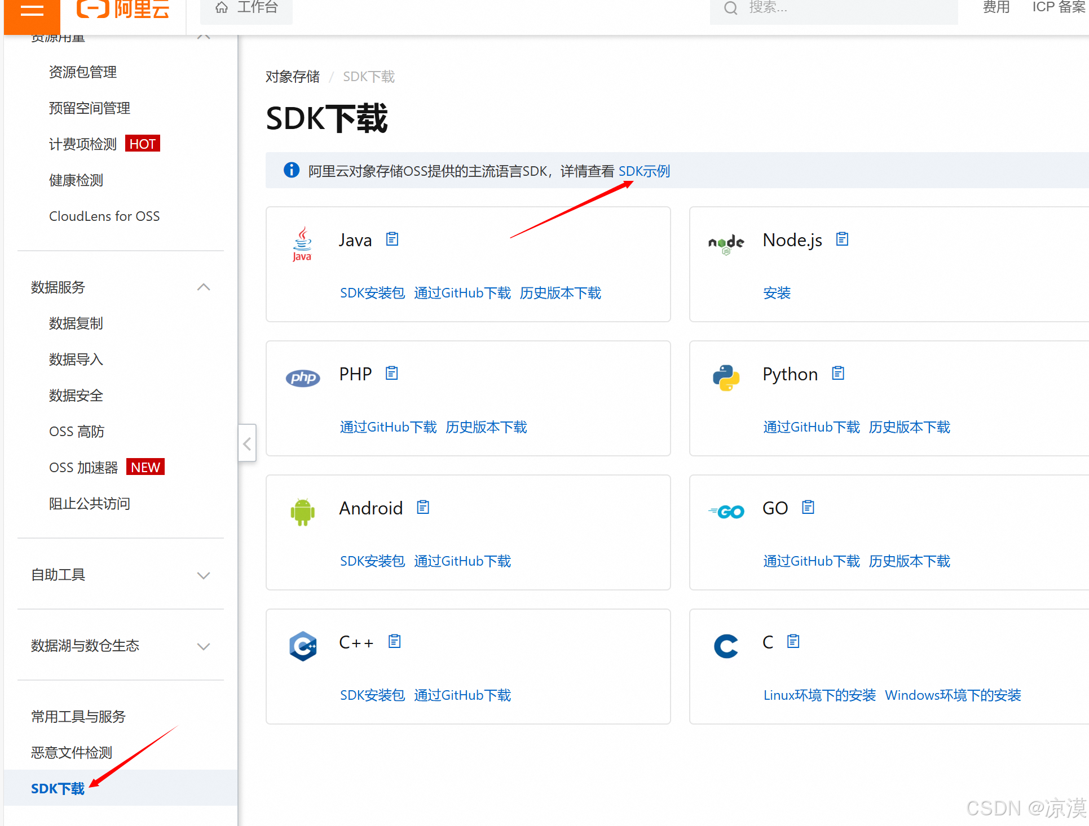This screenshot has height=826, width=1089.
Task: Click the document icon next to Python
Action: point(838,374)
